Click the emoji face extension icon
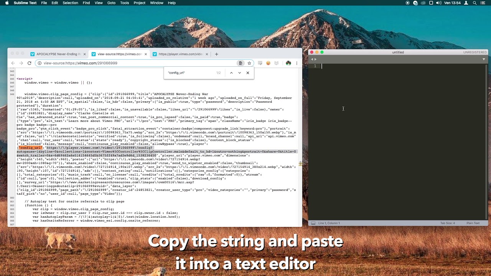This screenshot has width=491, height=276. [268, 63]
